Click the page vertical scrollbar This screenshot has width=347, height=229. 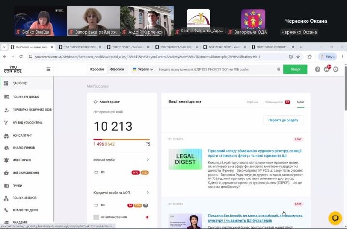point(345,89)
